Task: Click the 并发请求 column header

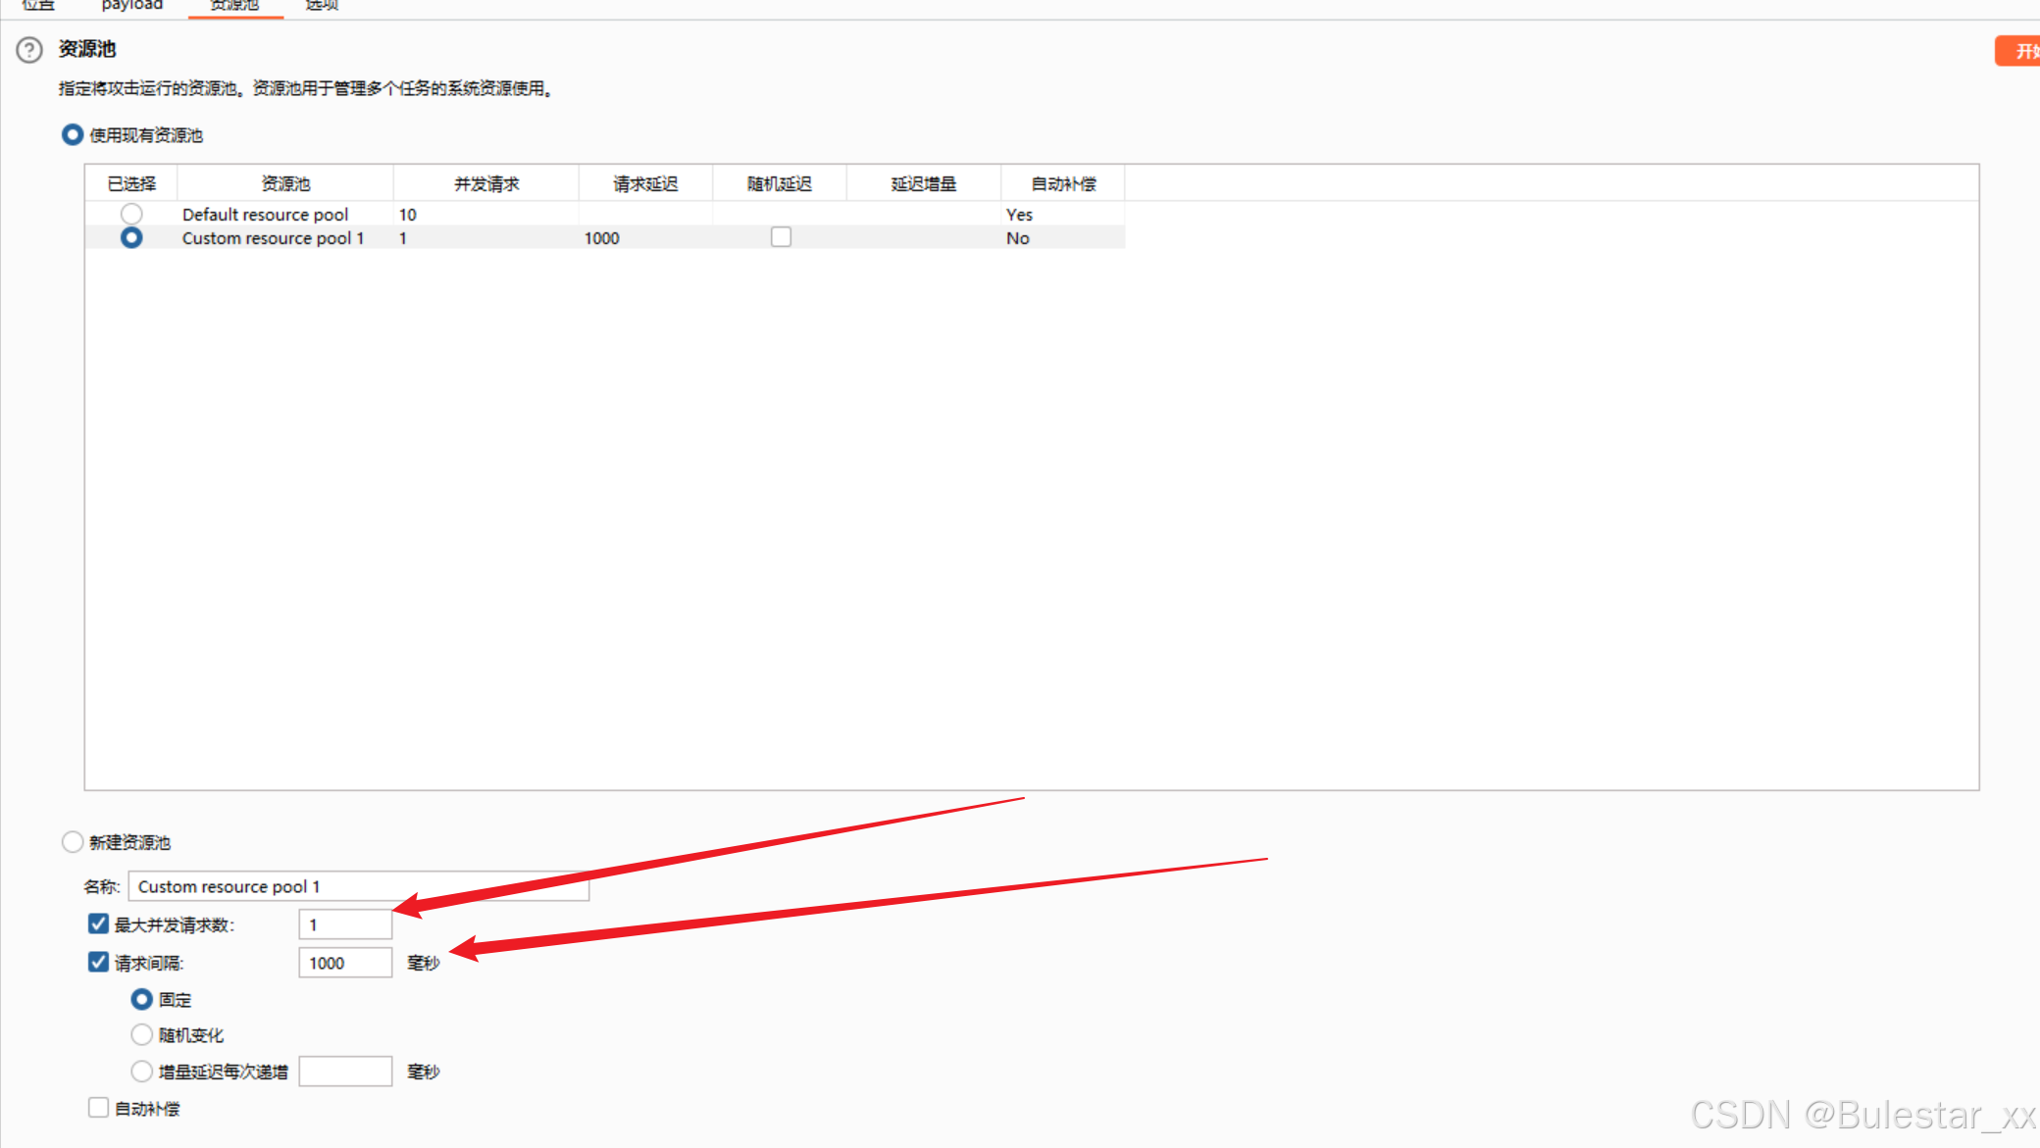Action: tap(486, 183)
